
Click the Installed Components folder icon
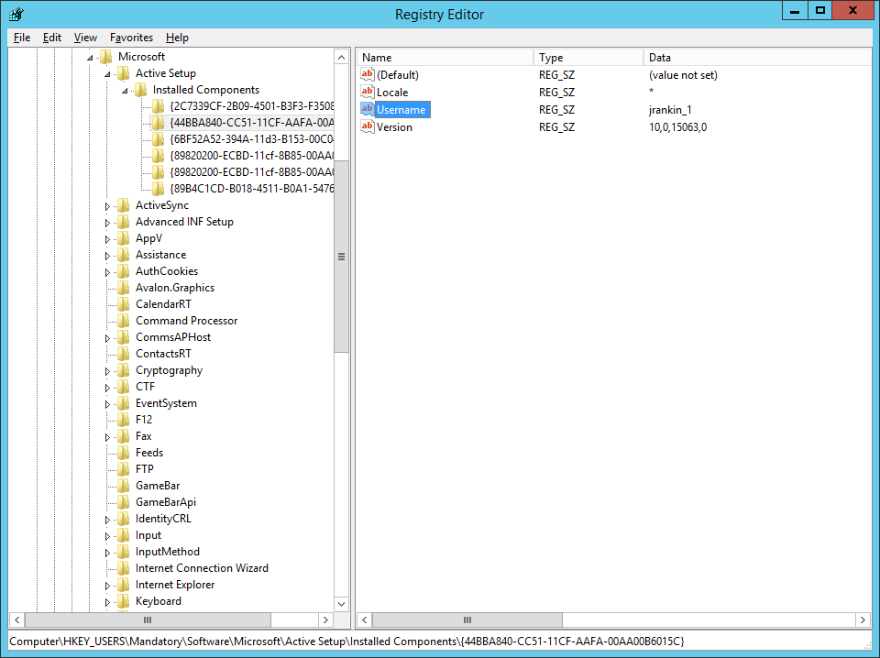(x=139, y=90)
